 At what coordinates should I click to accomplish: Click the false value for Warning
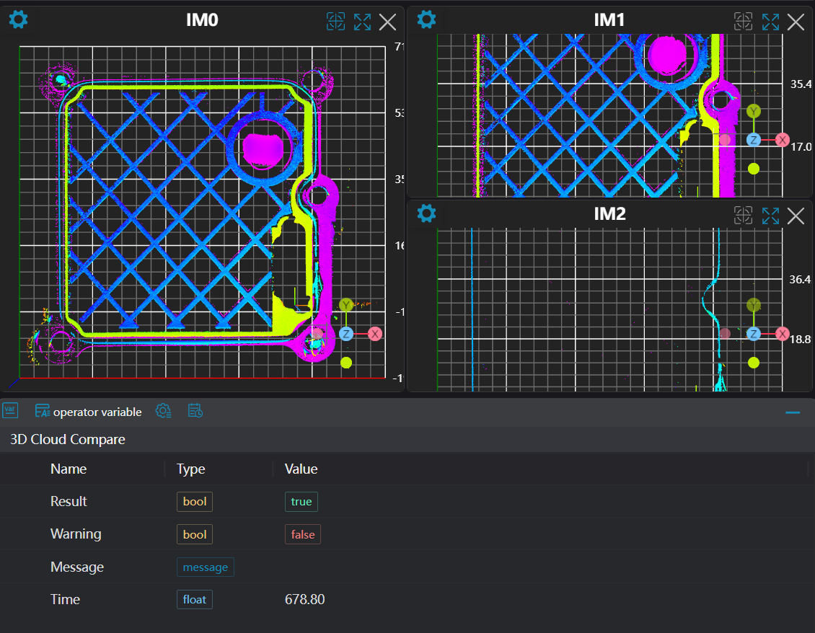tap(303, 534)
